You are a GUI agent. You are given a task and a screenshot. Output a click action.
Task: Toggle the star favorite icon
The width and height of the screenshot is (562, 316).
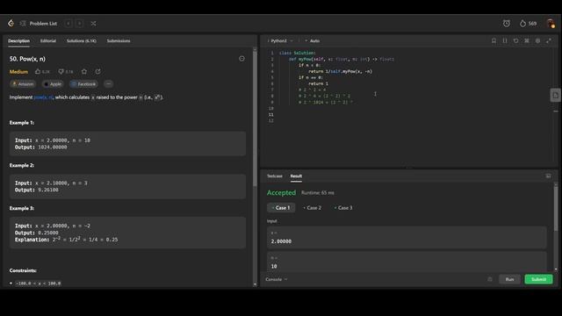click(x=84, y=72)
